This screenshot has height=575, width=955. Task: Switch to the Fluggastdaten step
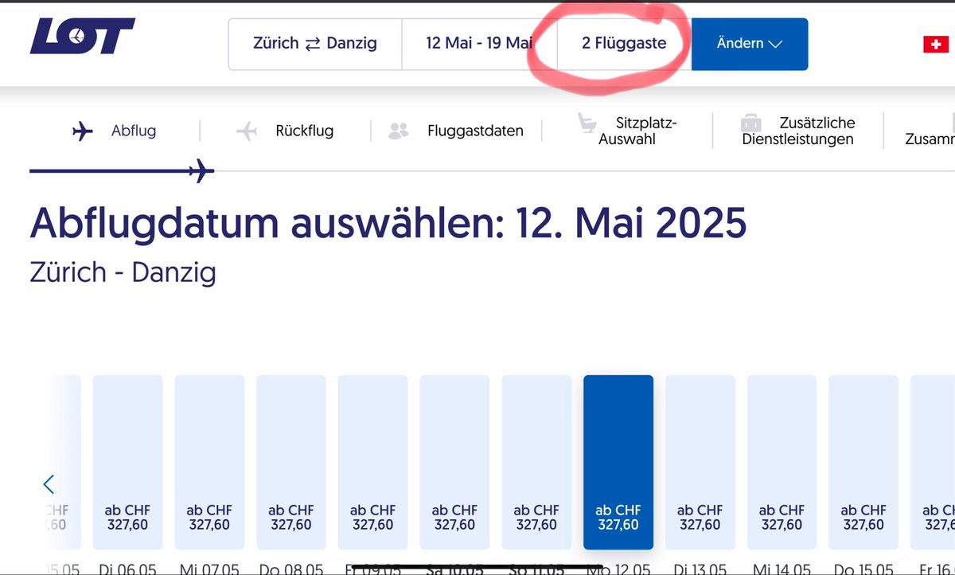pyautogui.click(x=475, y=130)
